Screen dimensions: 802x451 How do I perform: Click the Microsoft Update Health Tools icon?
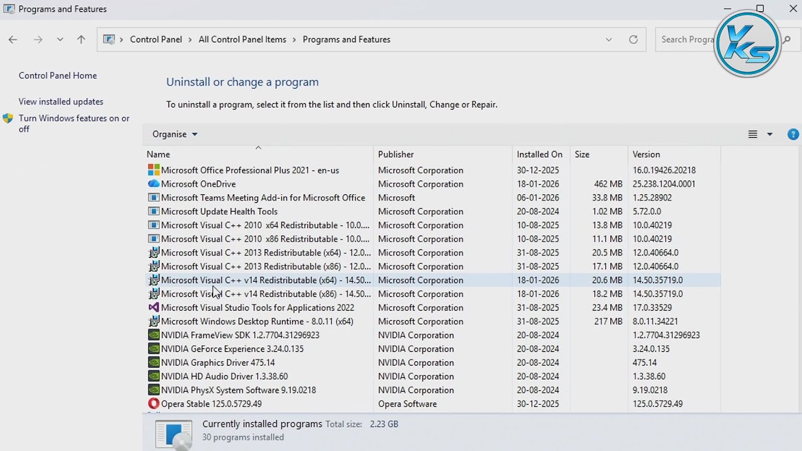click(154, 212)
